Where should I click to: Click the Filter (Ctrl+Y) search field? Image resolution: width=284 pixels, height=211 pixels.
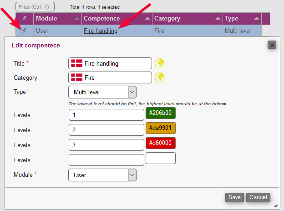click(x=35, y=7)
